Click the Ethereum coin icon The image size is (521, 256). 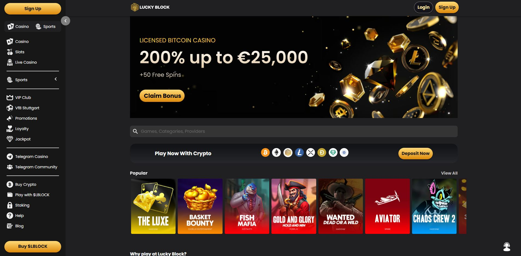pos(276,152)
